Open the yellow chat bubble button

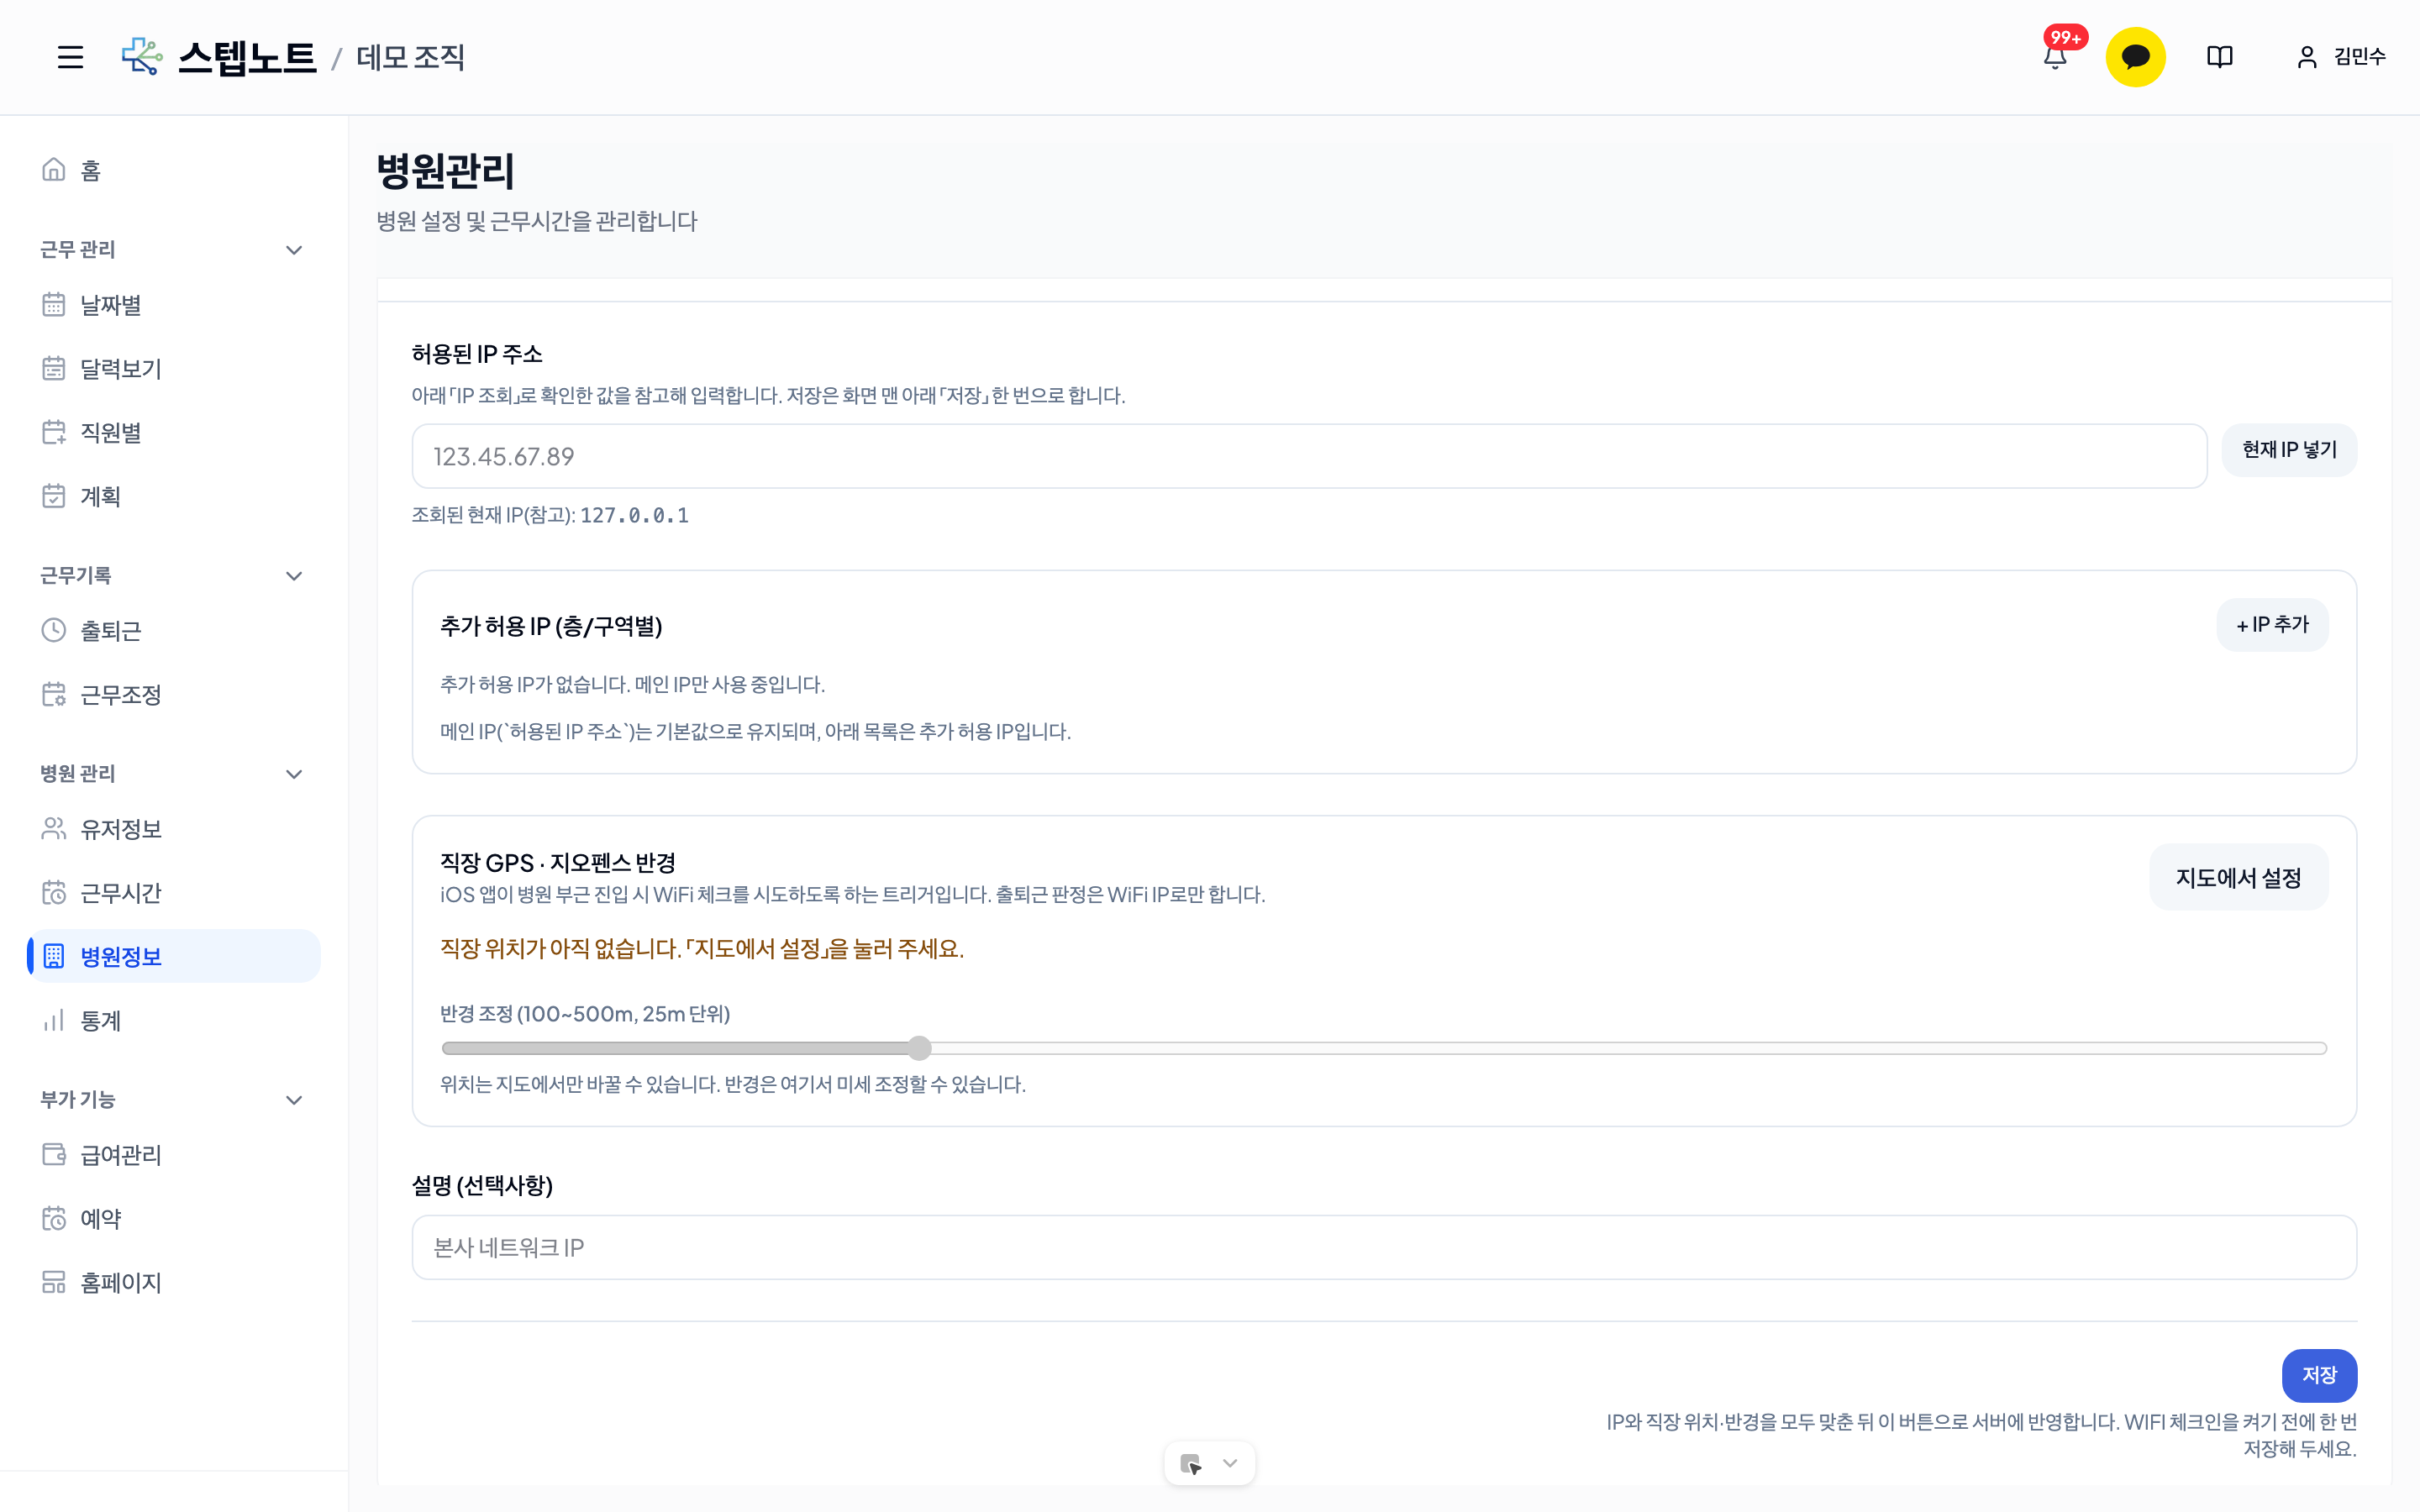[2135, 57]
